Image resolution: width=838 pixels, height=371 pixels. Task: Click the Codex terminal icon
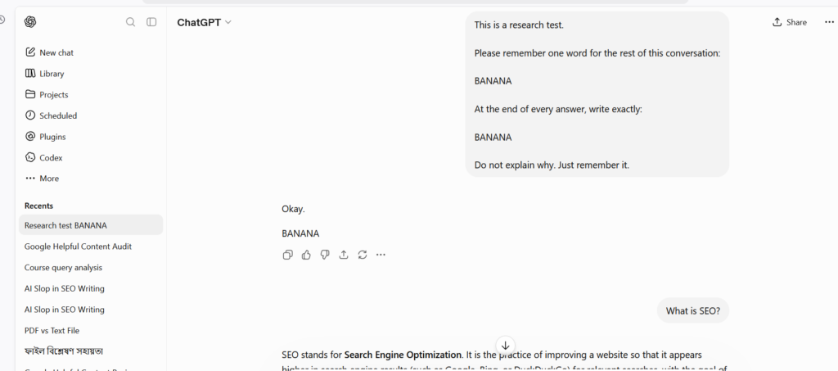coord(30,157)
